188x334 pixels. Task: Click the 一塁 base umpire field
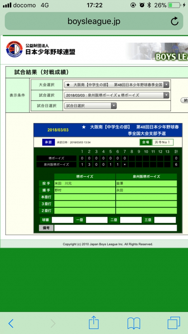(97, 220)
